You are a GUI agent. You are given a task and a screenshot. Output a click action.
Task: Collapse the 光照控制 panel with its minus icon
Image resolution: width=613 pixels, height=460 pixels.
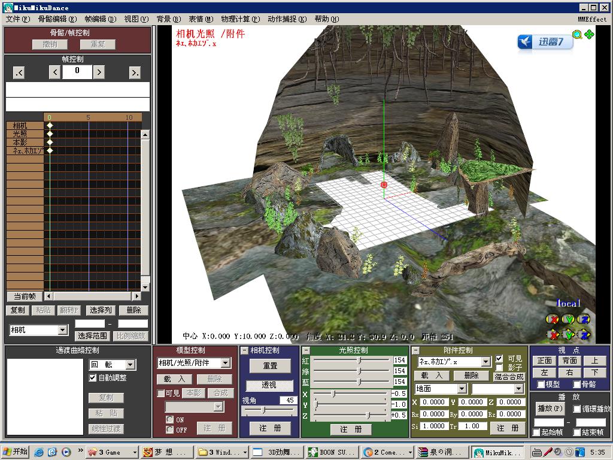click(306, 350)
